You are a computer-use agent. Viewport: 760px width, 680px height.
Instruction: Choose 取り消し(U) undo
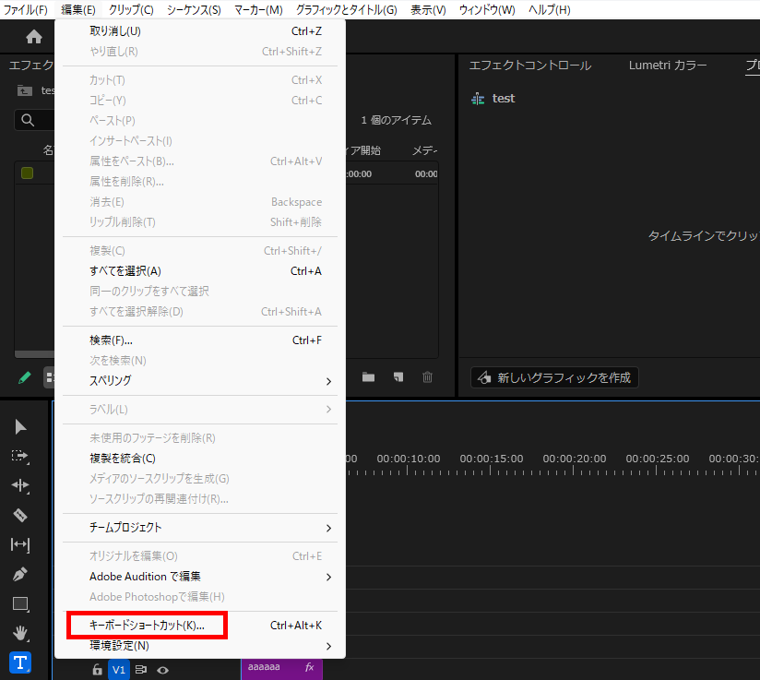click(200, 31)
